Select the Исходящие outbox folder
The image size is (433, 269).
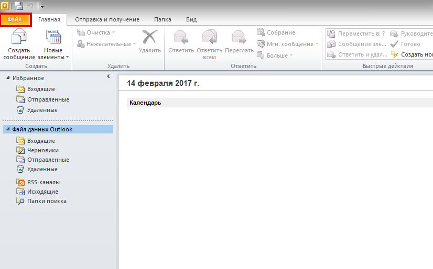coord(42,192)
